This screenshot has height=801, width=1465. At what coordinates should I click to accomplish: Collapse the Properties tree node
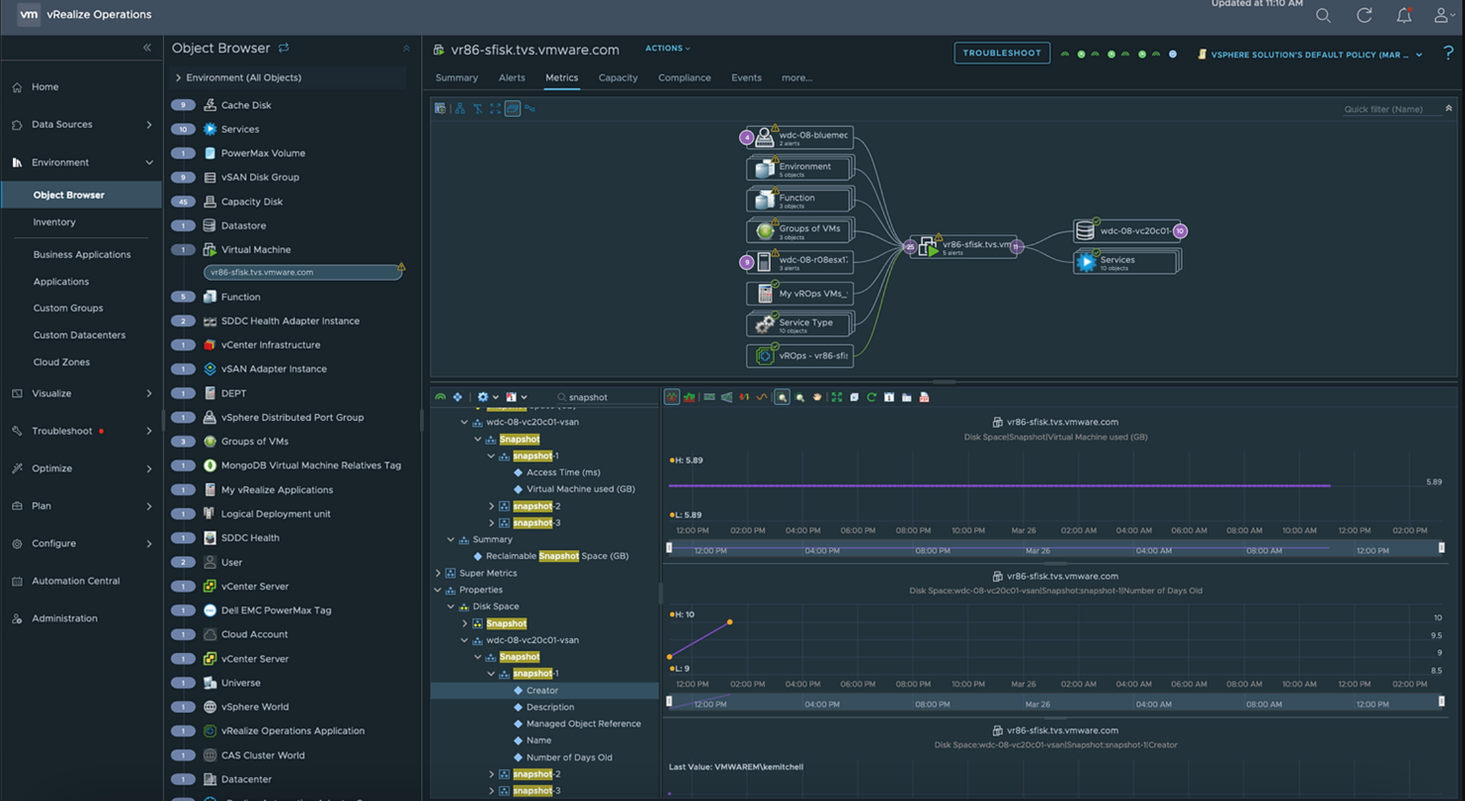(x=438, y=590)
